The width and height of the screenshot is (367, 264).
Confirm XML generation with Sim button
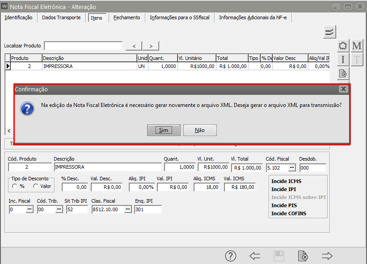tap(164, 130)
